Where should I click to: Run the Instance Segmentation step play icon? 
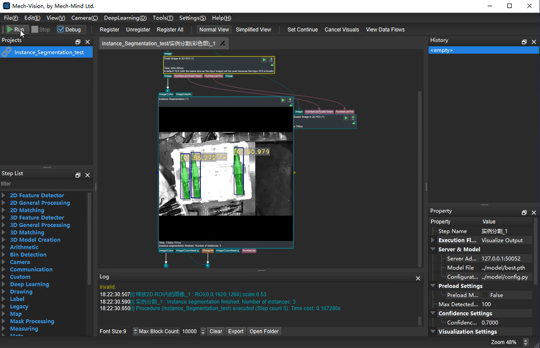[283, 100]
